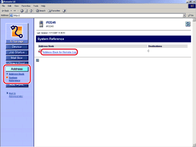This screenshot has width=196, height=147.
Task: Open the View menu
Action: click(16, 6)
